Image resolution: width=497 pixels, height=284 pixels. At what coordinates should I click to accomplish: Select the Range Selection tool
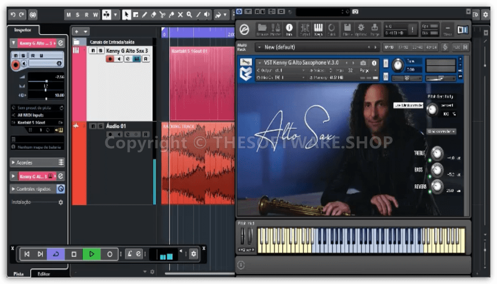[x=135, y=14]
